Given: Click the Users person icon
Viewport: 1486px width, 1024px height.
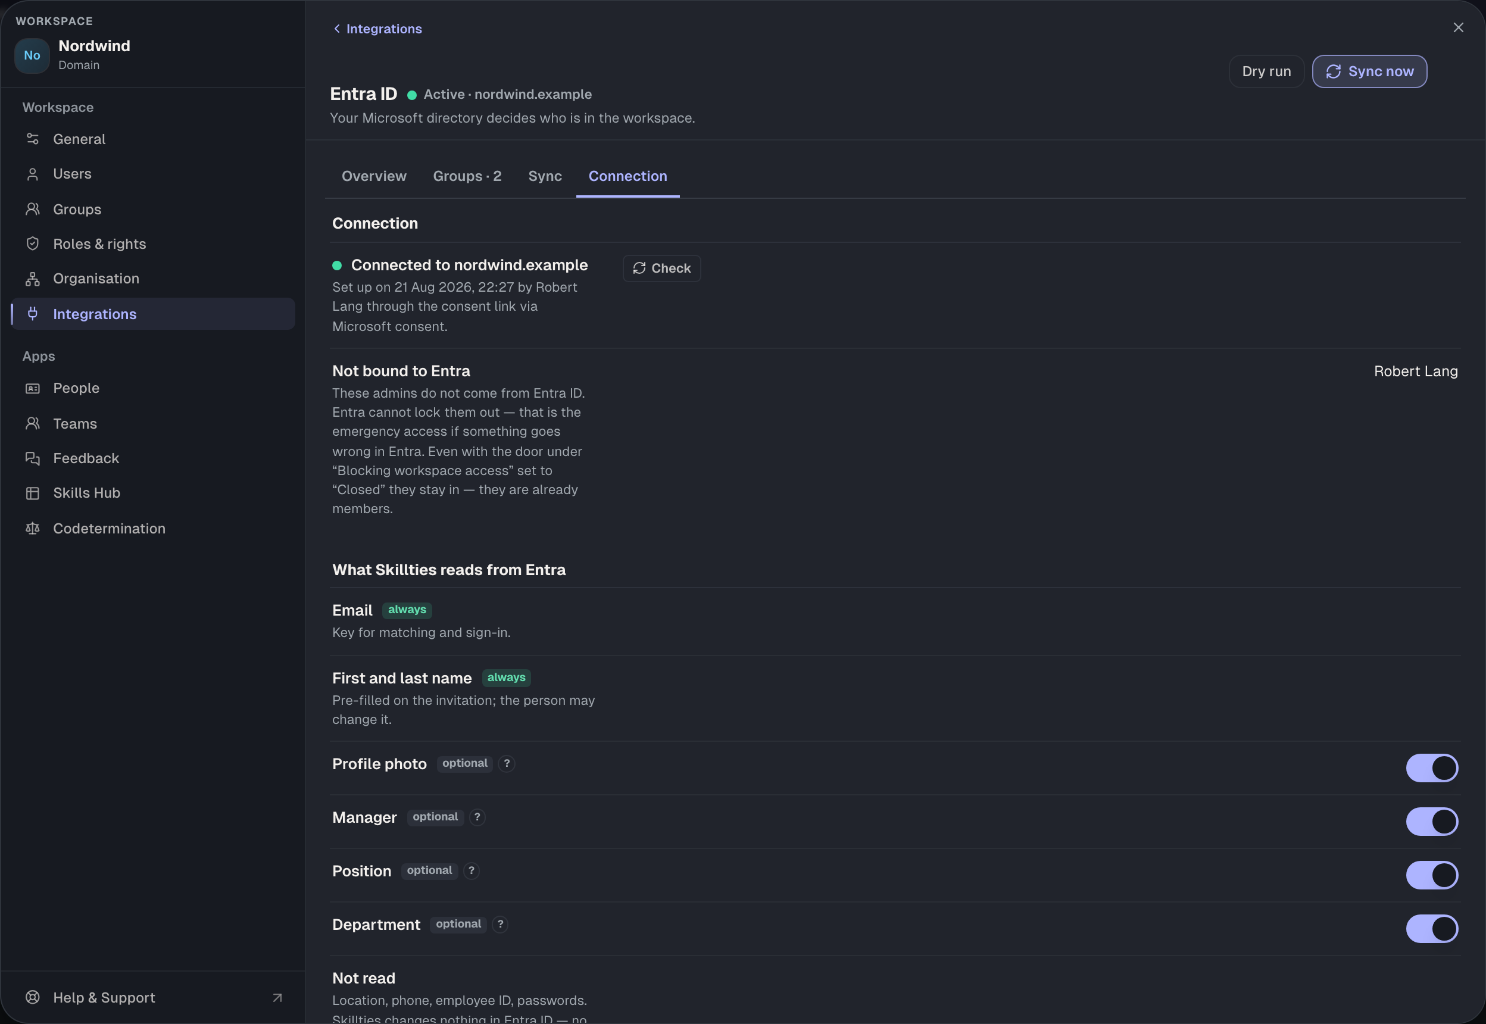Looking at the screenshot, I should point(33,174).
